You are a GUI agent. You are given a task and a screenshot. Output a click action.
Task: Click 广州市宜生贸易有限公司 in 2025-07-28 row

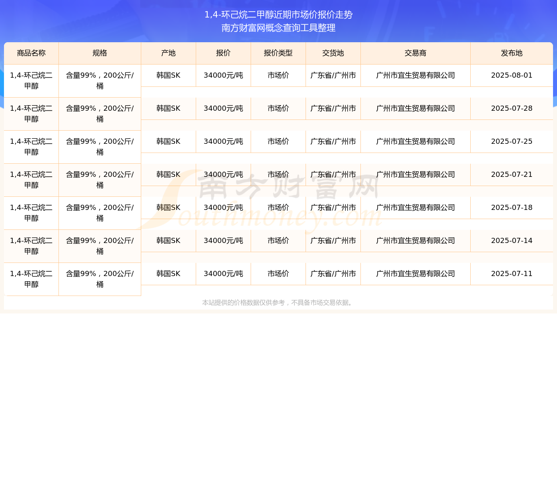pyautogui.click(x=415, y=108)
